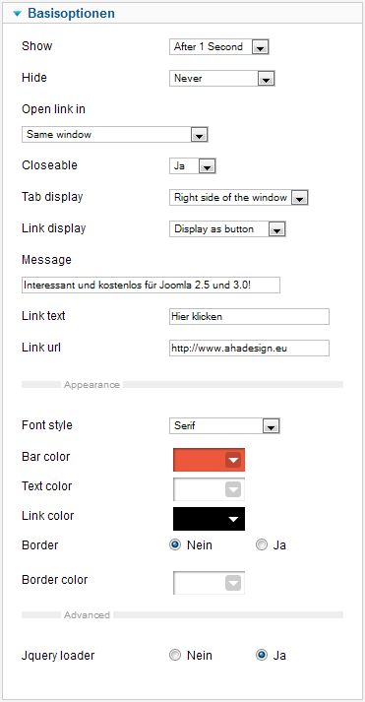Open the Link display dropdown
Image resolution: width=365 pixels, height=702 pixels.
[227, 229]
